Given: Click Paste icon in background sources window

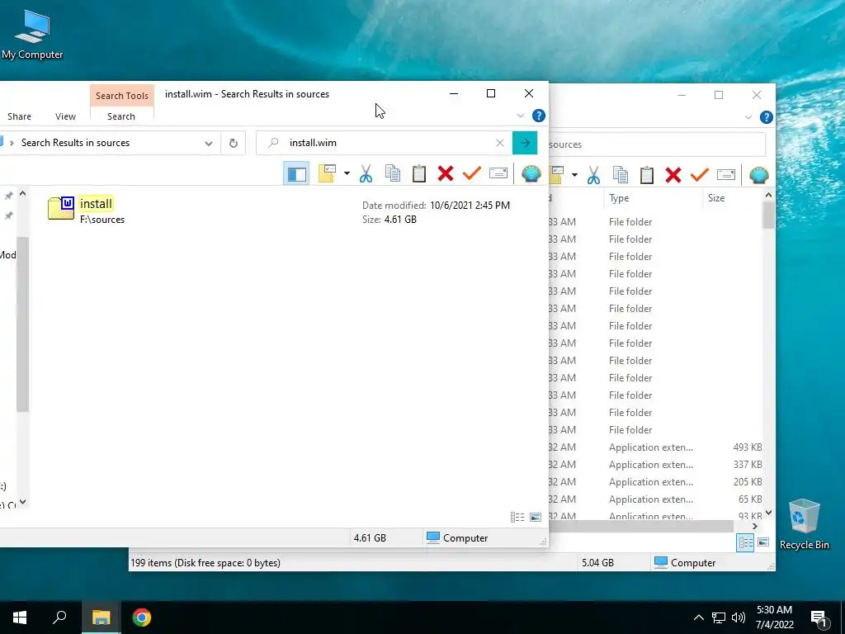Looking at the screenshot, I should pos(647,175).
